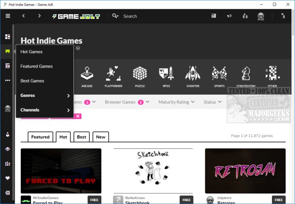The height and width of the screenshot is (204, 295).
Task: Choose the Arcade genre icon
Action: point(87,77)
